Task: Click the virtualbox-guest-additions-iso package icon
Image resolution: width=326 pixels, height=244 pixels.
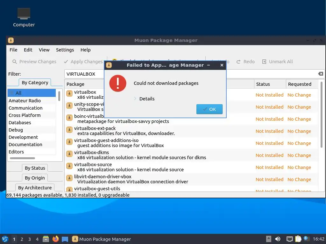Action: tap(69, 142)
